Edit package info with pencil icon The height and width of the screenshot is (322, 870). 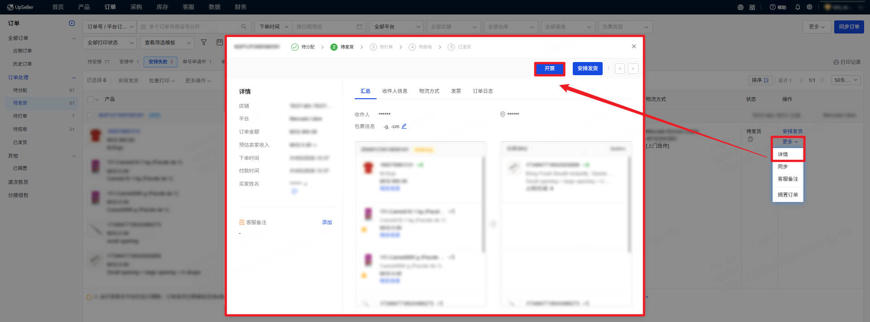(404, 126)
